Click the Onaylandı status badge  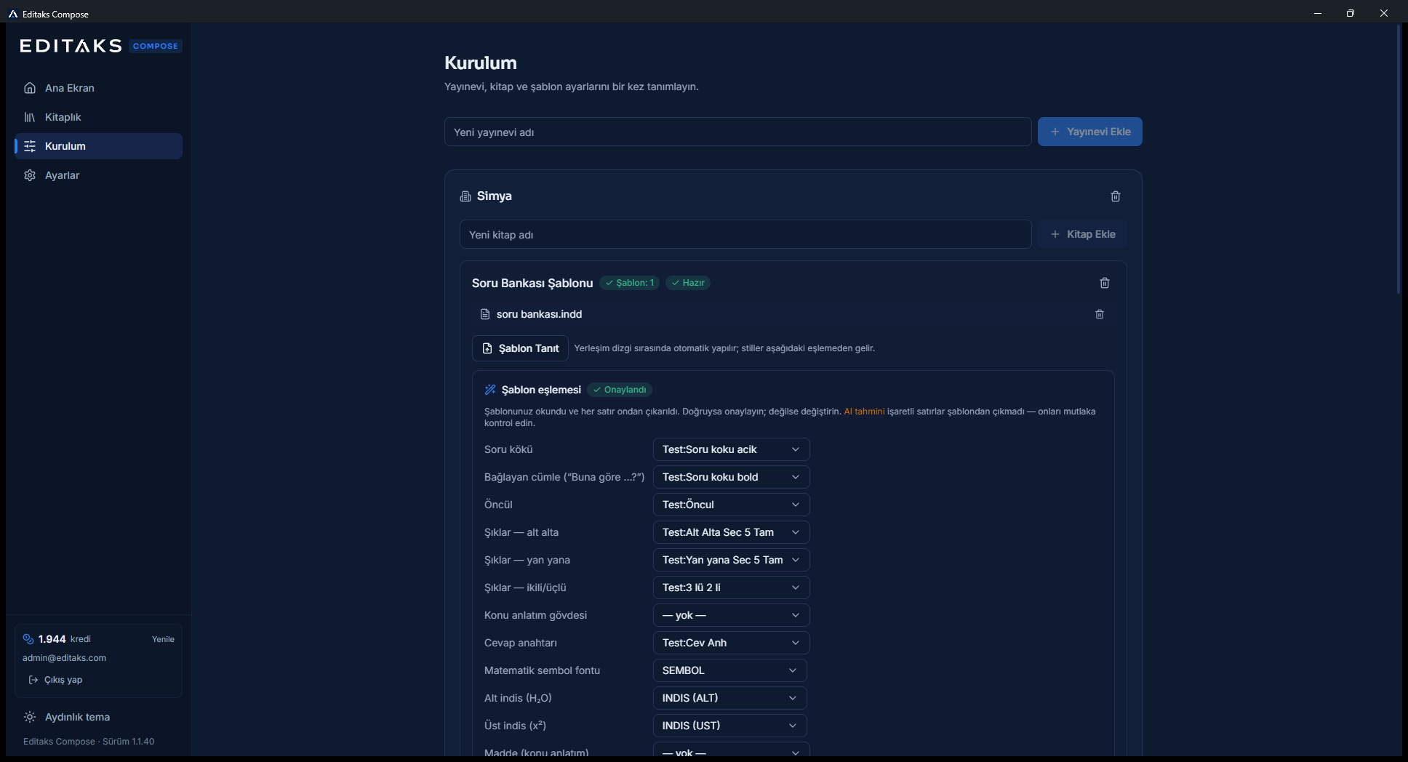[x=619, y=390]
